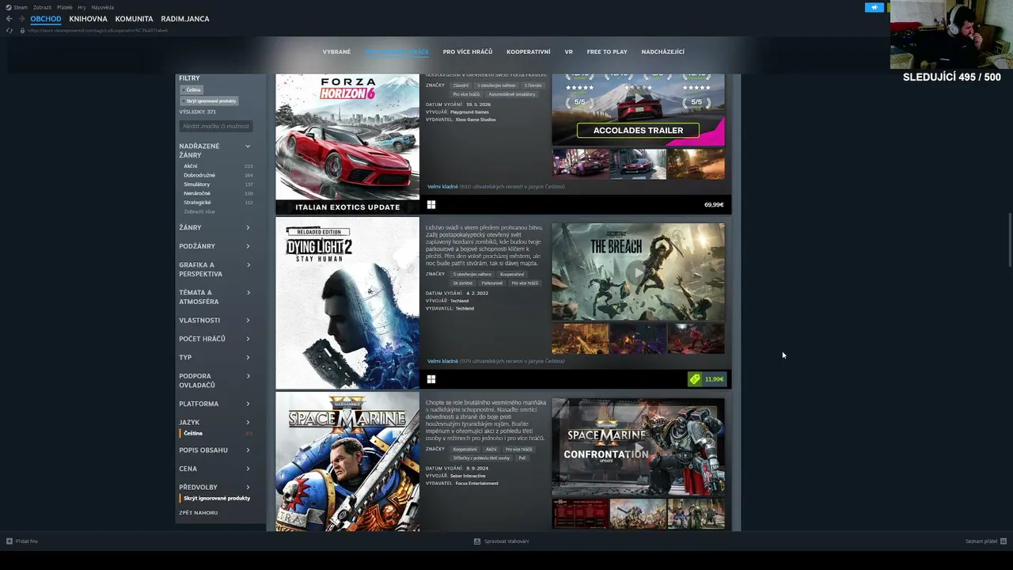The image size is (1013, 570).
Task: Click the Automobilové simulátory tag
Action: [x=512, y=94]
